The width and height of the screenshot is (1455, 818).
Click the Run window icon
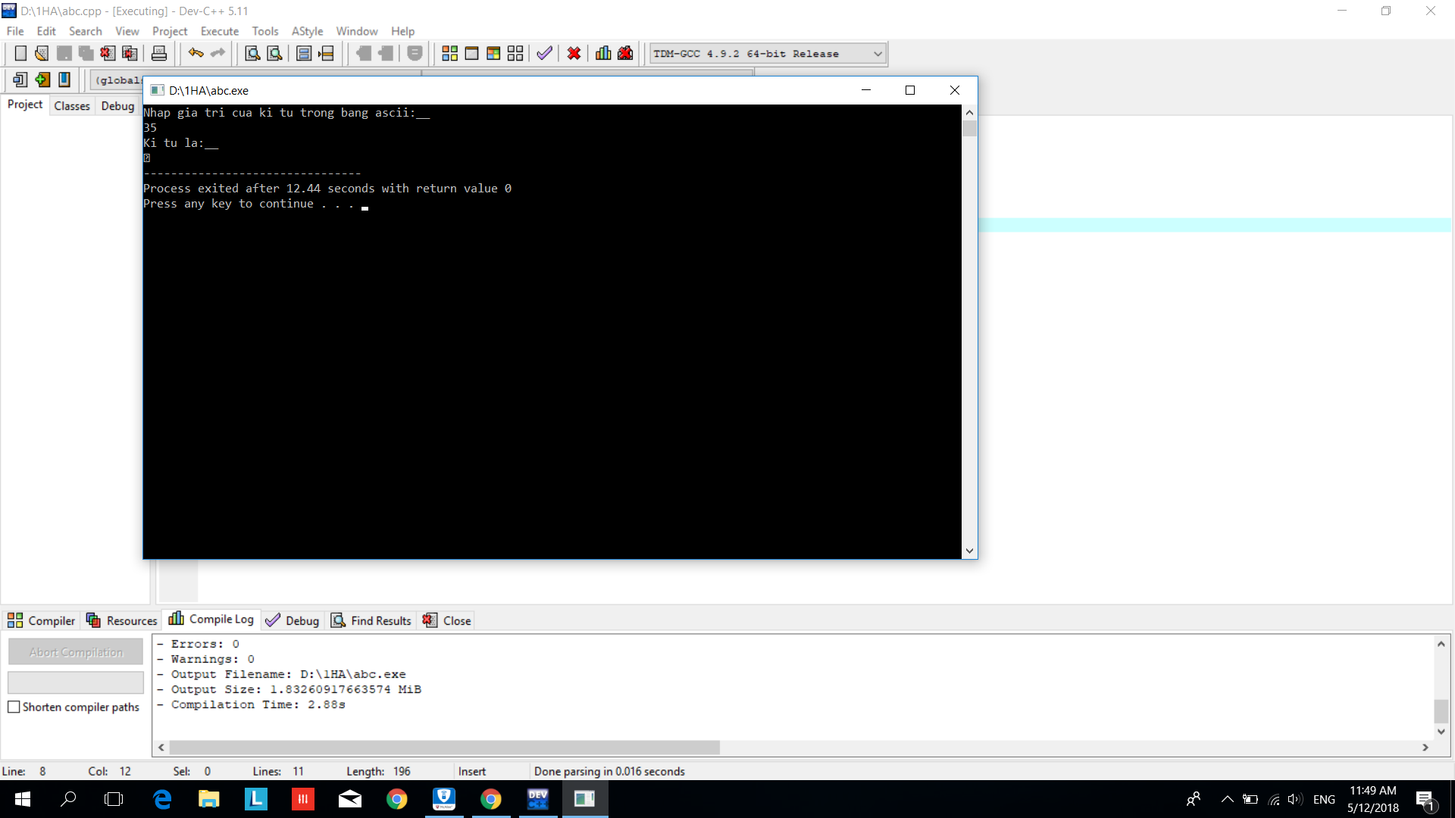coord(471,53)
